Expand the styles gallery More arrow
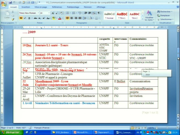This screenshot has width=180, height=135. [x=142, y=19]
